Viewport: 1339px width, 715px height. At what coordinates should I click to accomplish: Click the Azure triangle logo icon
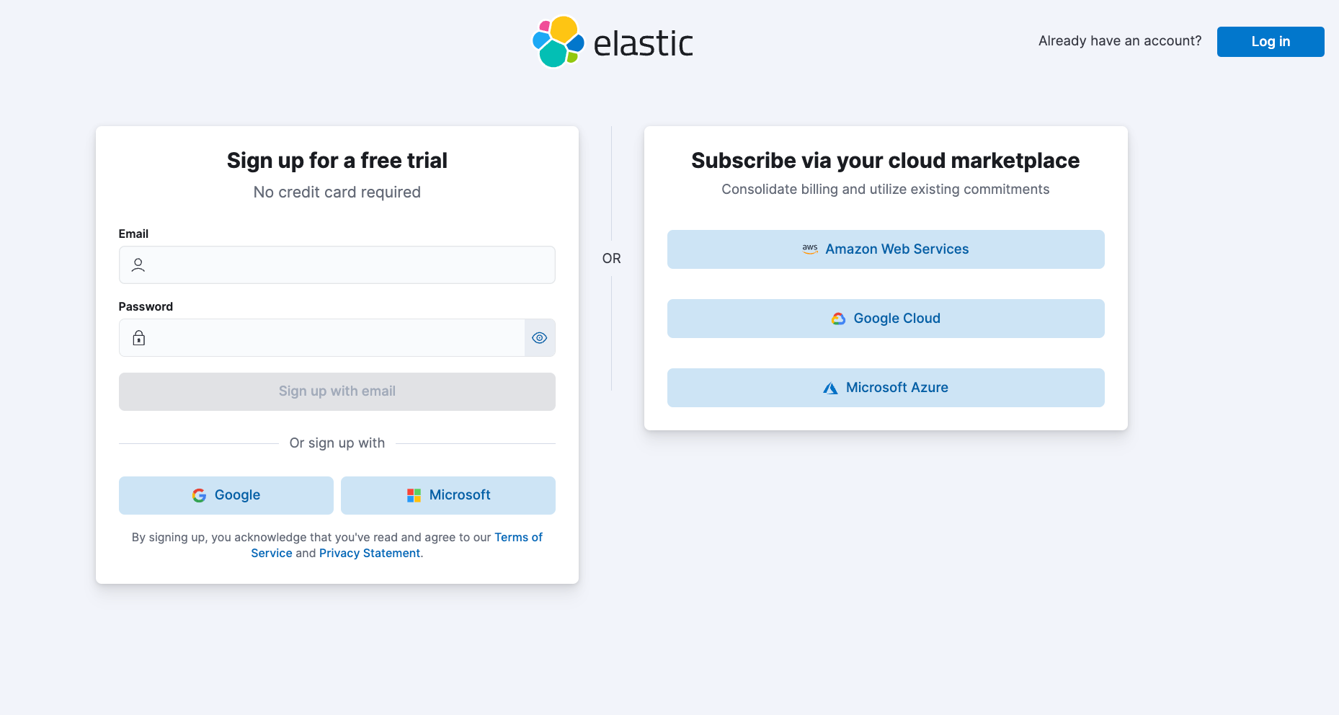pyautogui.click(x=830, y=388)
